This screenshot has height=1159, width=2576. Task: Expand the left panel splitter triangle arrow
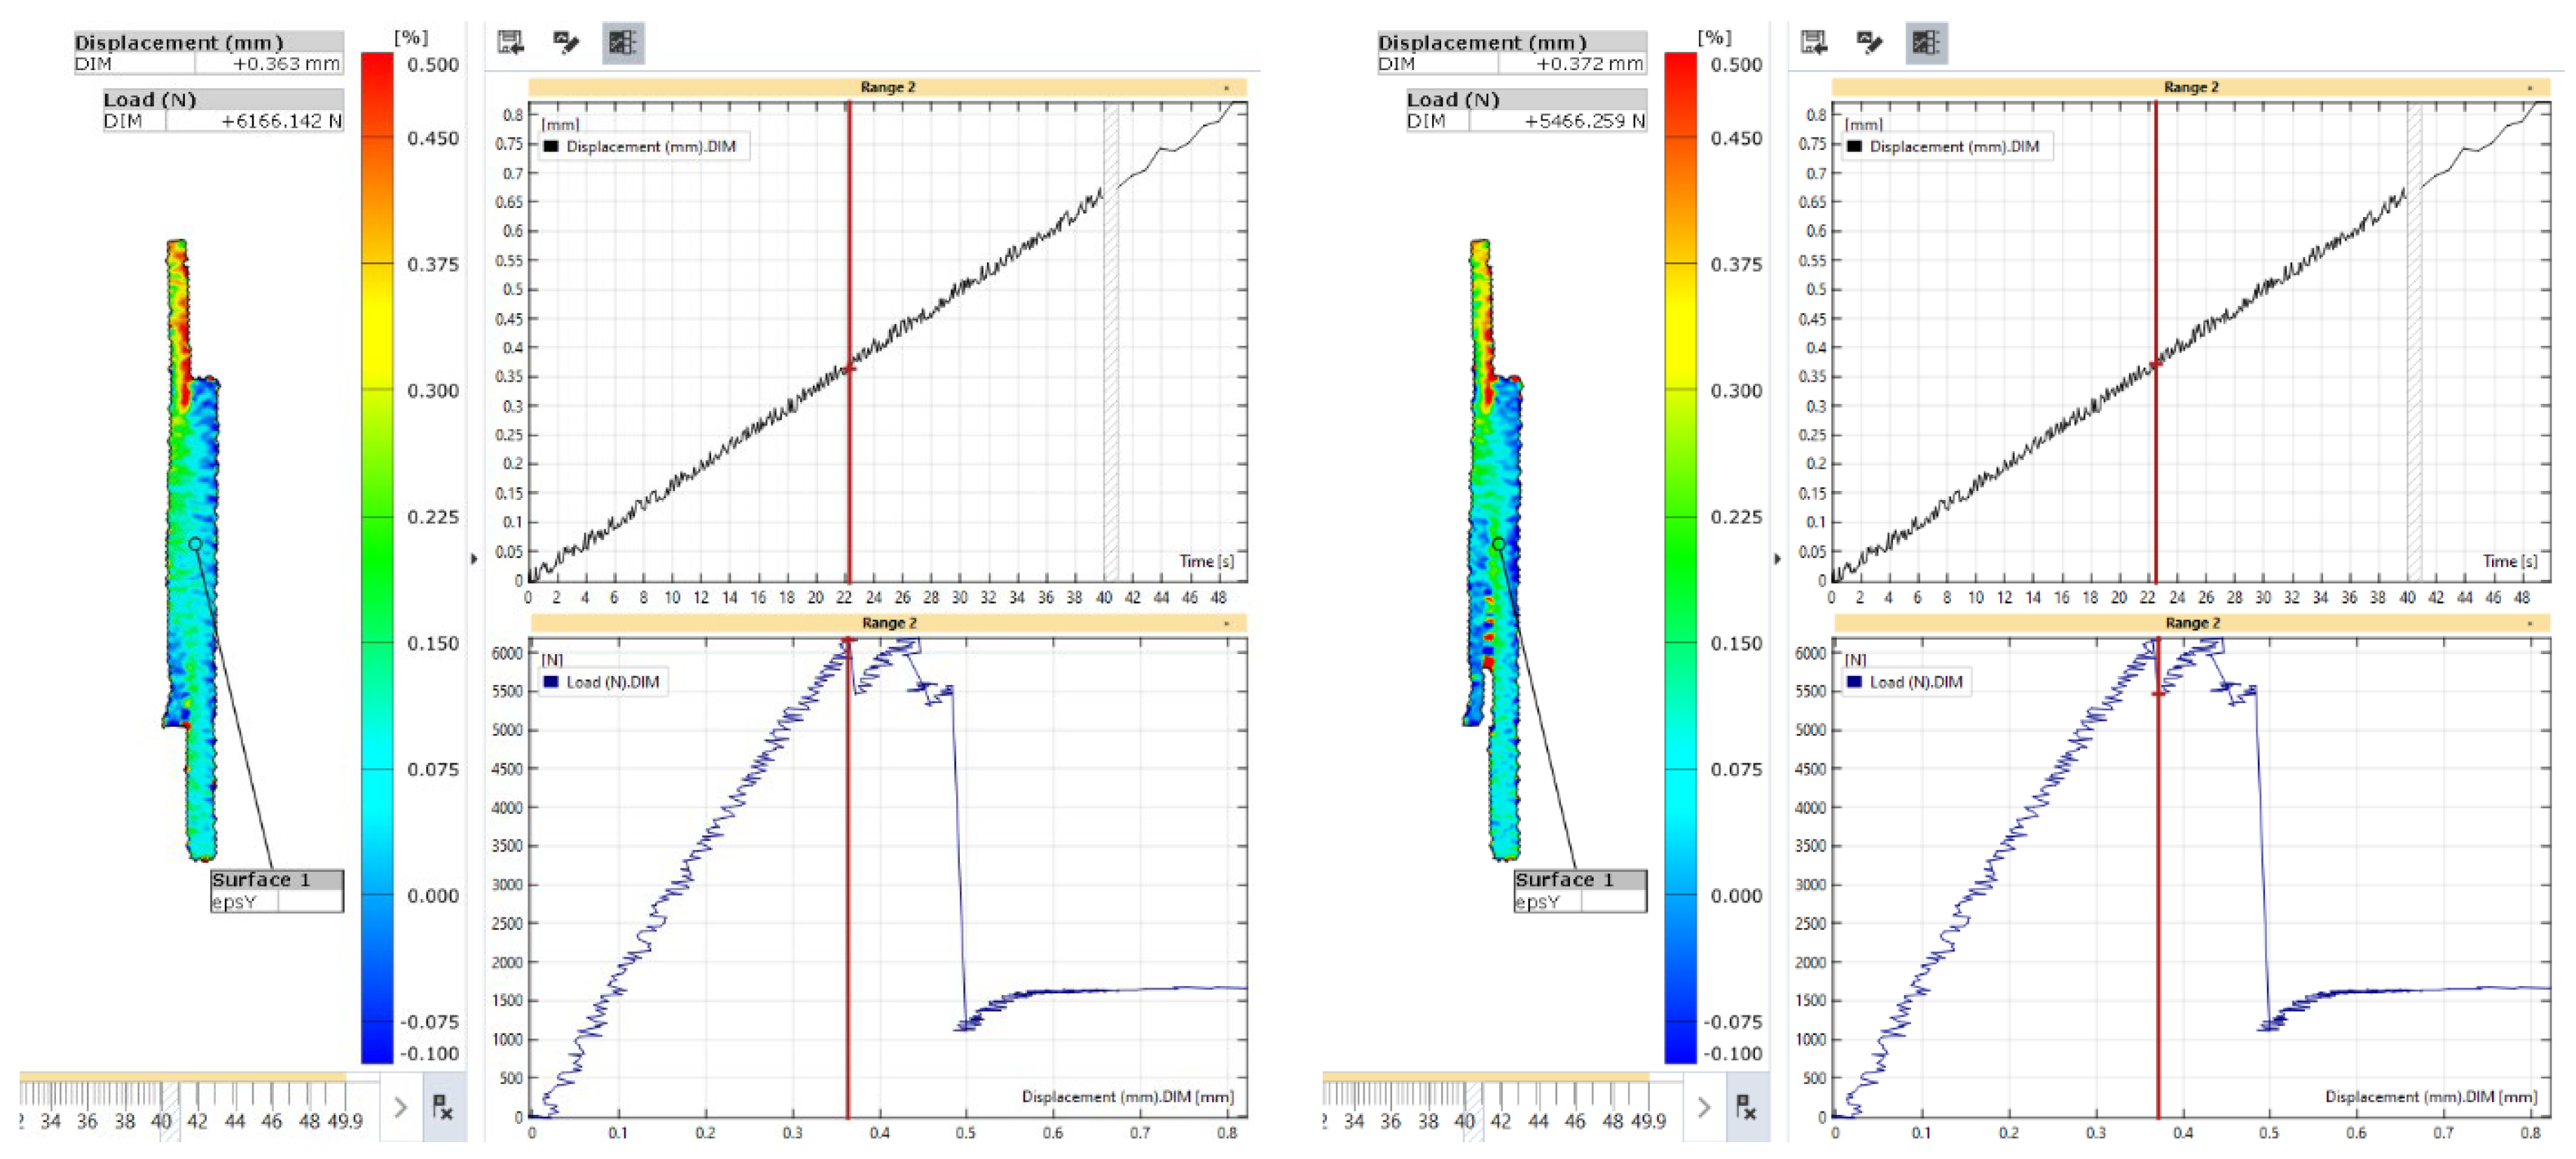pos(474,558)
